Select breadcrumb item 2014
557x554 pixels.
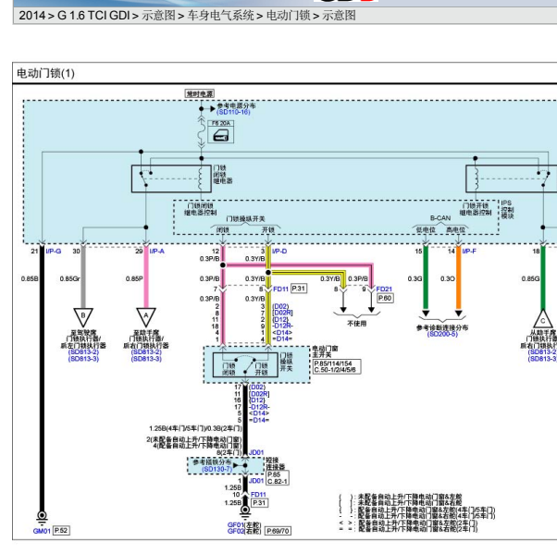[32, 16]
